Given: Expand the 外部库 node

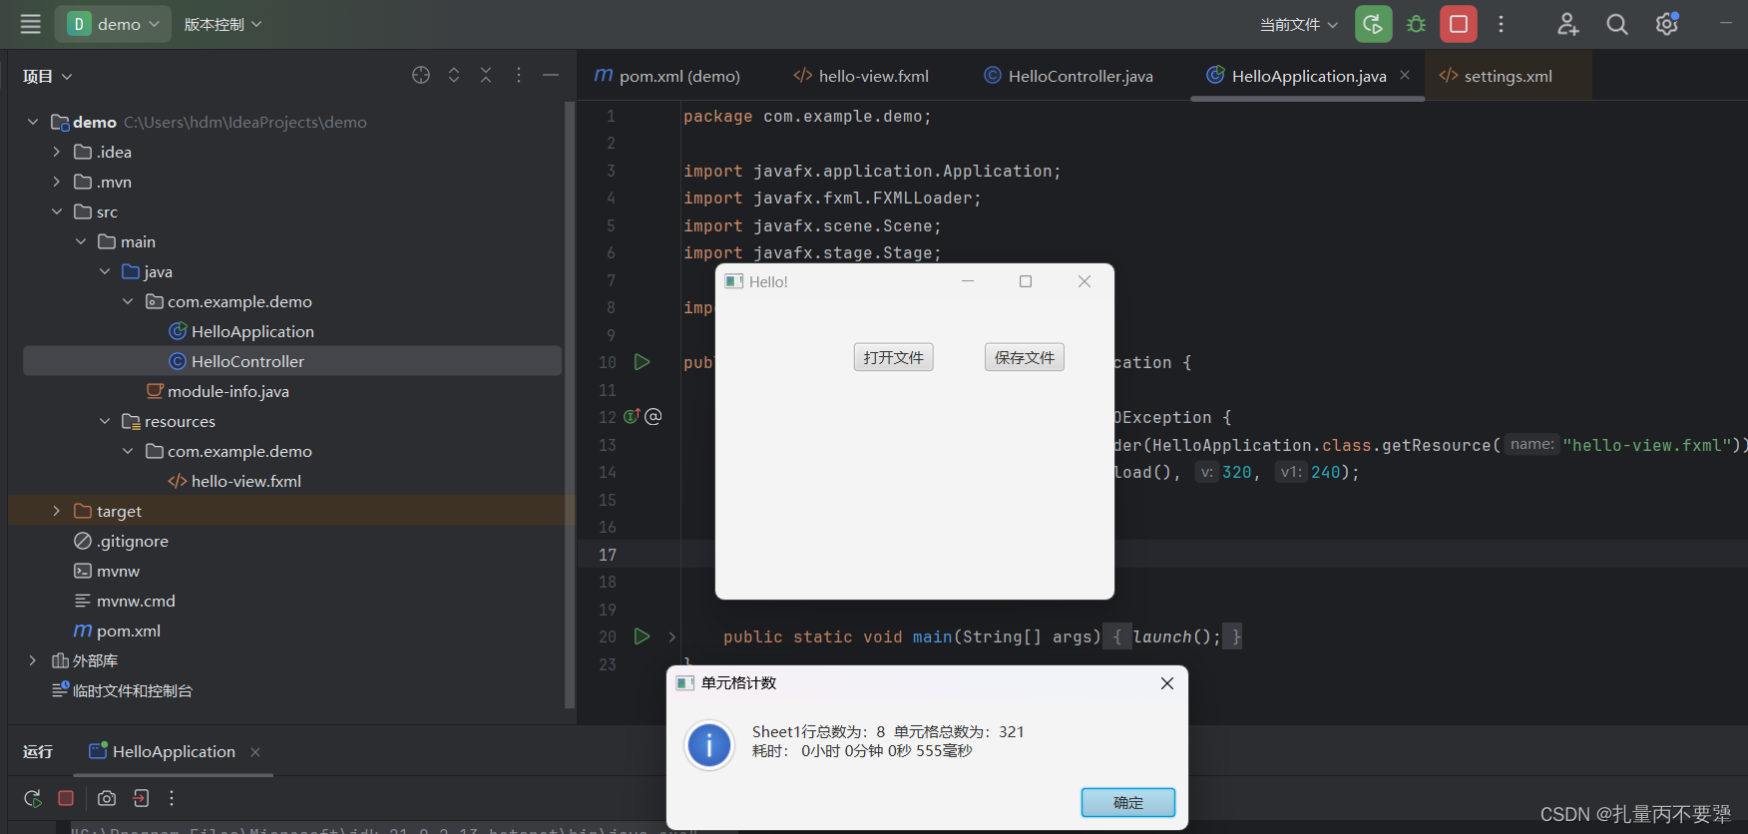Looking at the screenshot, I should (33, 660).
